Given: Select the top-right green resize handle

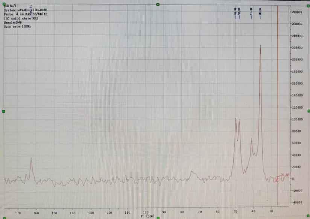Looking at the screenshot, I should (308, 6).
